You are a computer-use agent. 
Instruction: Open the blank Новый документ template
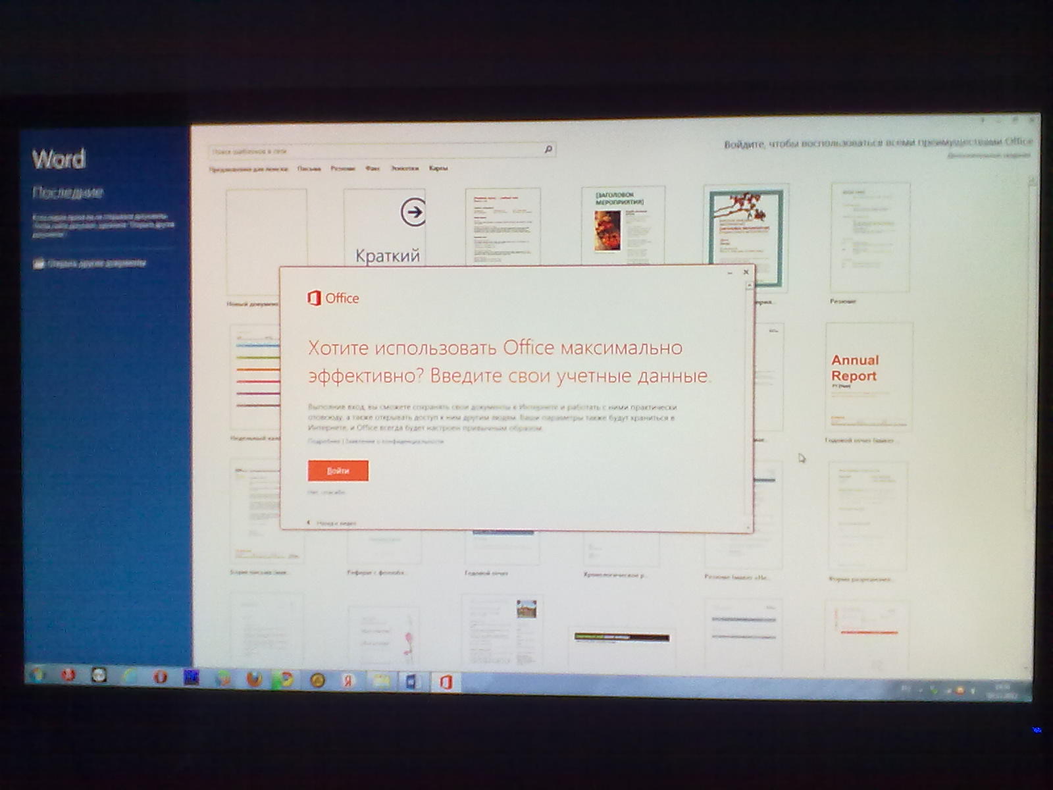[266, 242]
